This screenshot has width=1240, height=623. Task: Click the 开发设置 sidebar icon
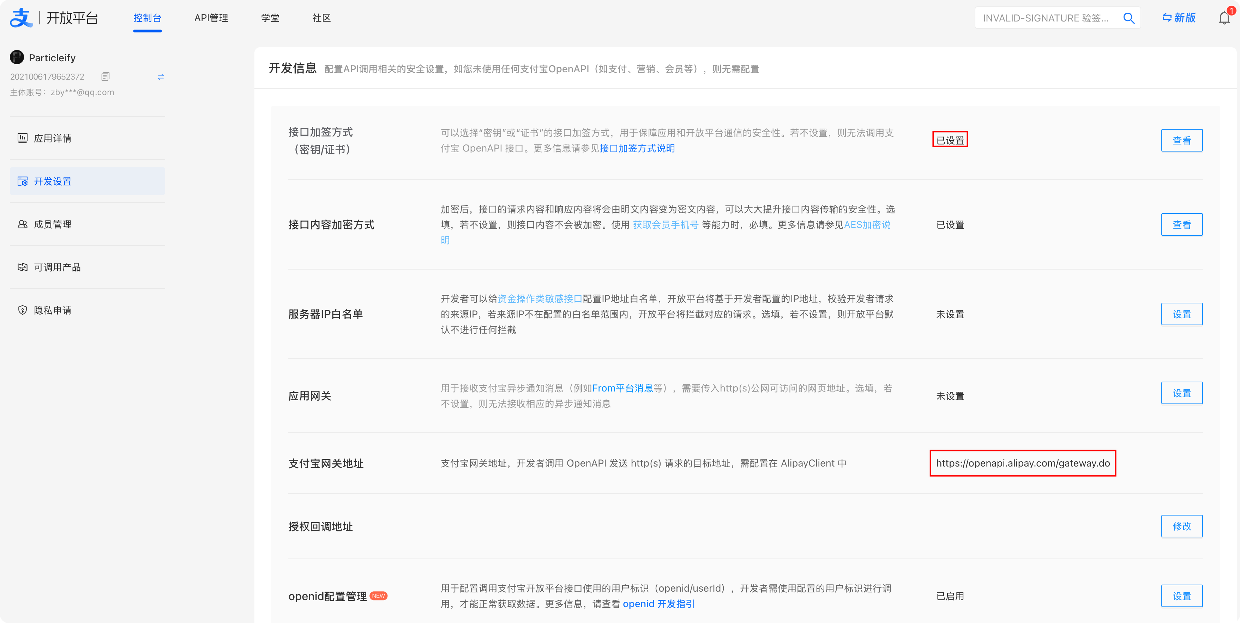click(23, 181)
